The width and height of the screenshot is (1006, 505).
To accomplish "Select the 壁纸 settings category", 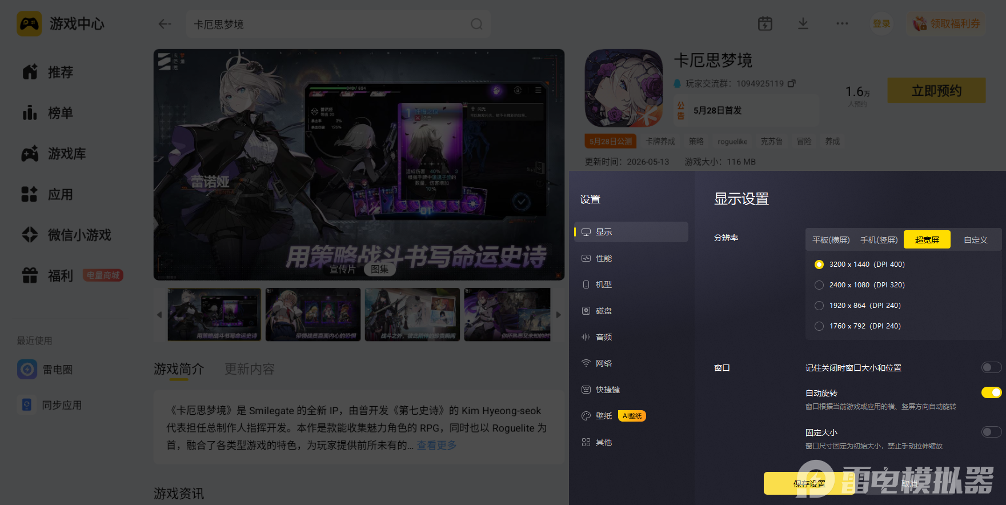I will [x=631, y=416].
